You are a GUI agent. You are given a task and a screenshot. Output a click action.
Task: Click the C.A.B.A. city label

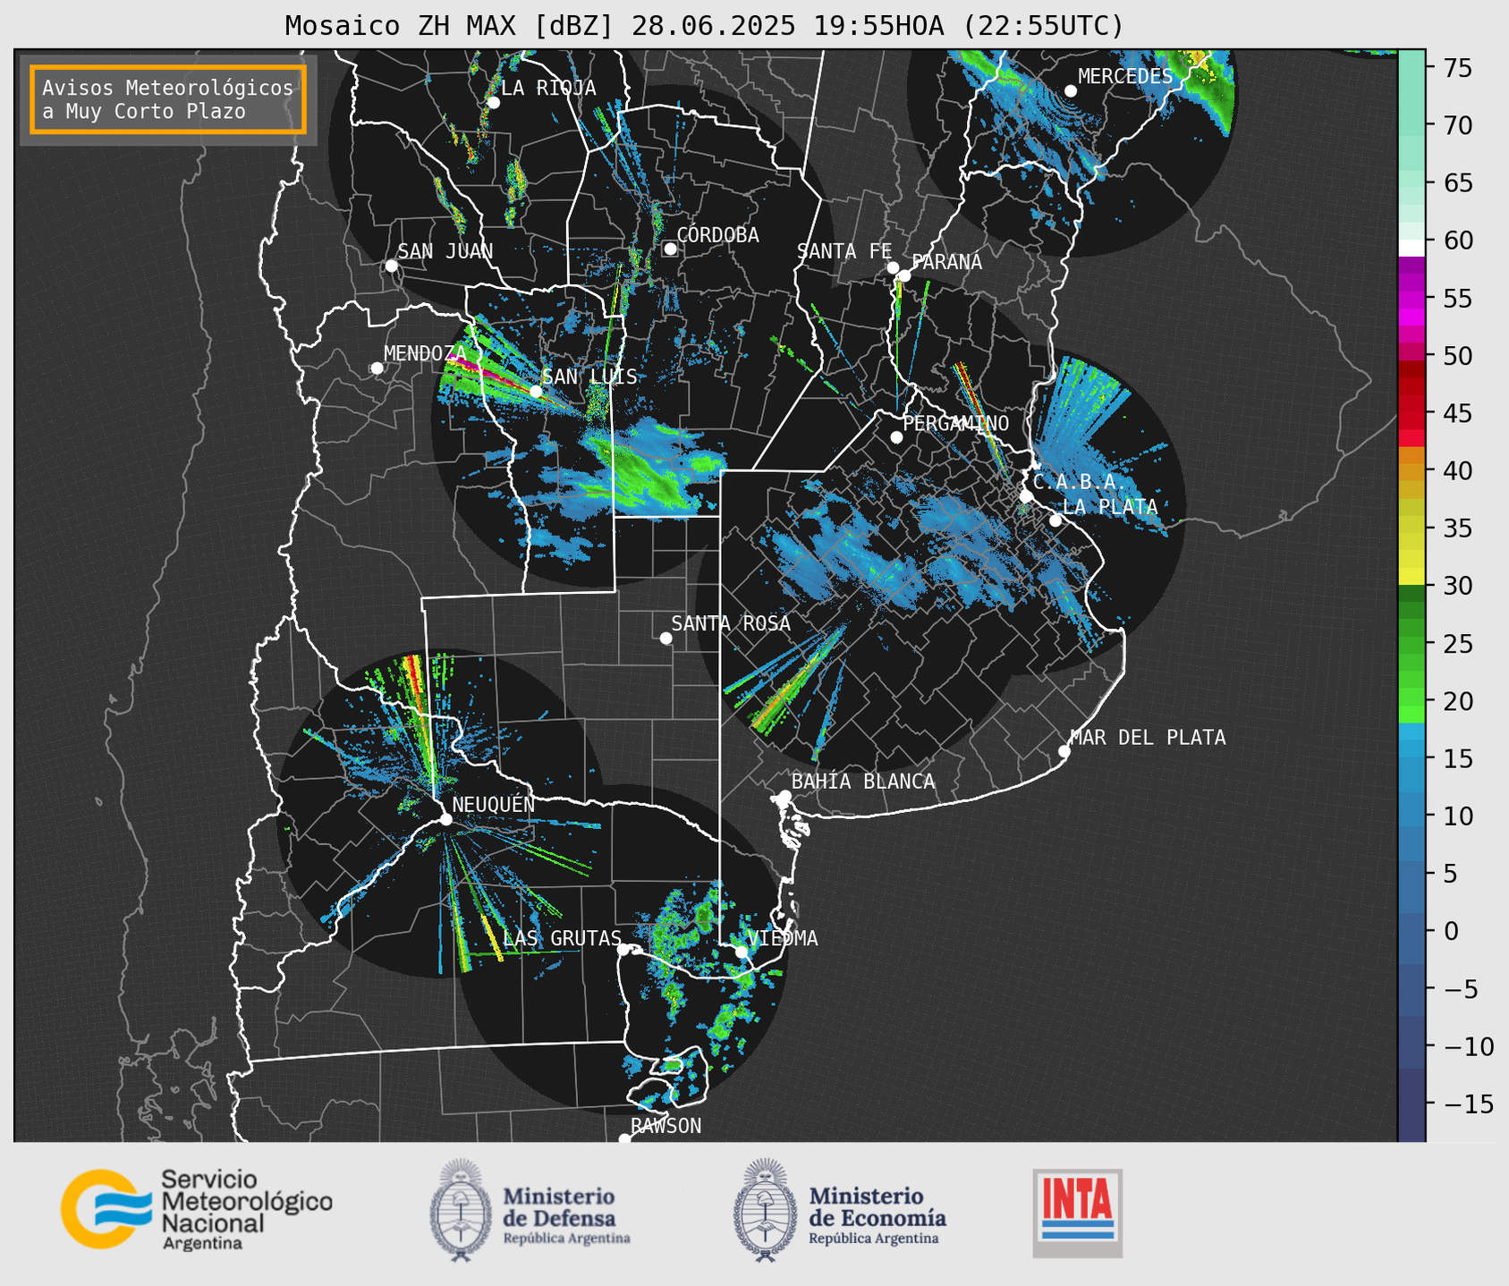pyautogui.click(x=1080, y=482)
